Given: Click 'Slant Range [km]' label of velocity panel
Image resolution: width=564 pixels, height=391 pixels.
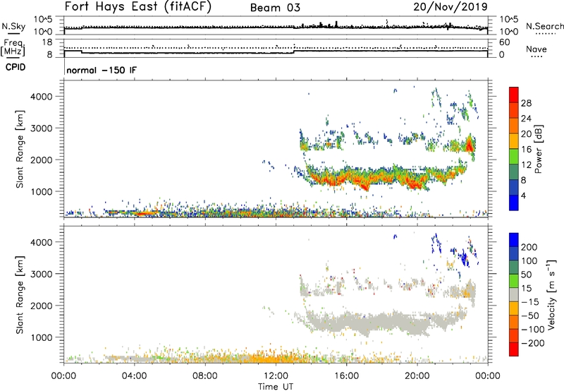Looking at the screenshot, I should pyautogui.click(x=20, y=295).
